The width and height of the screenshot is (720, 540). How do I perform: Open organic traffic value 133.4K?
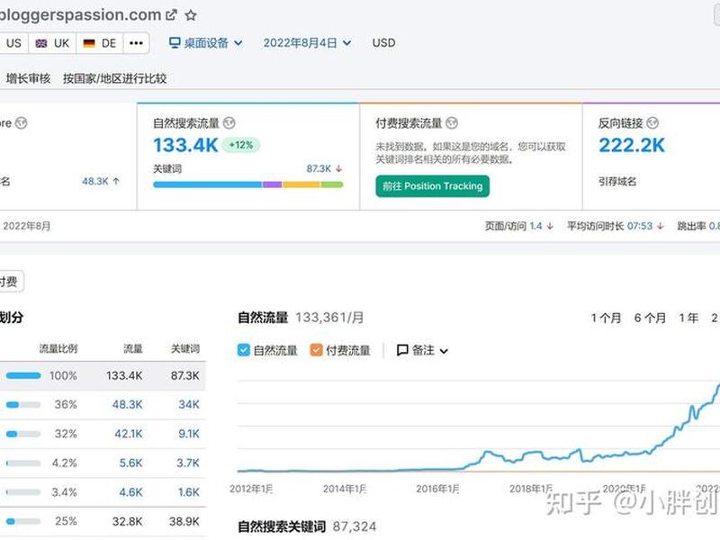185,145
